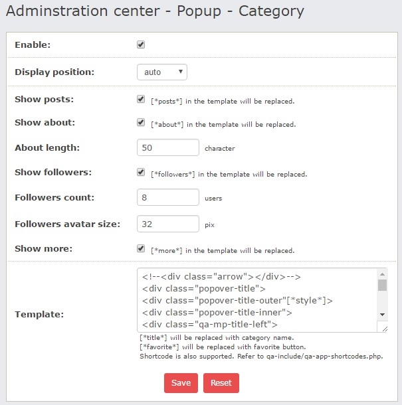Click the Template scrollbar down arrow
Screen dimensions: 402x405
pyautogui.click(x=382, y=314)
